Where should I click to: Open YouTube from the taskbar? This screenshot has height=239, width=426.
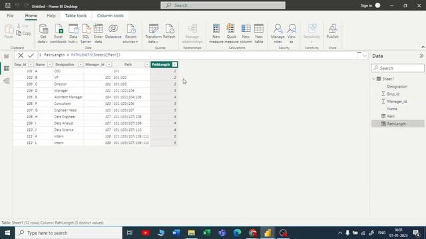click(x=145, y=233)
